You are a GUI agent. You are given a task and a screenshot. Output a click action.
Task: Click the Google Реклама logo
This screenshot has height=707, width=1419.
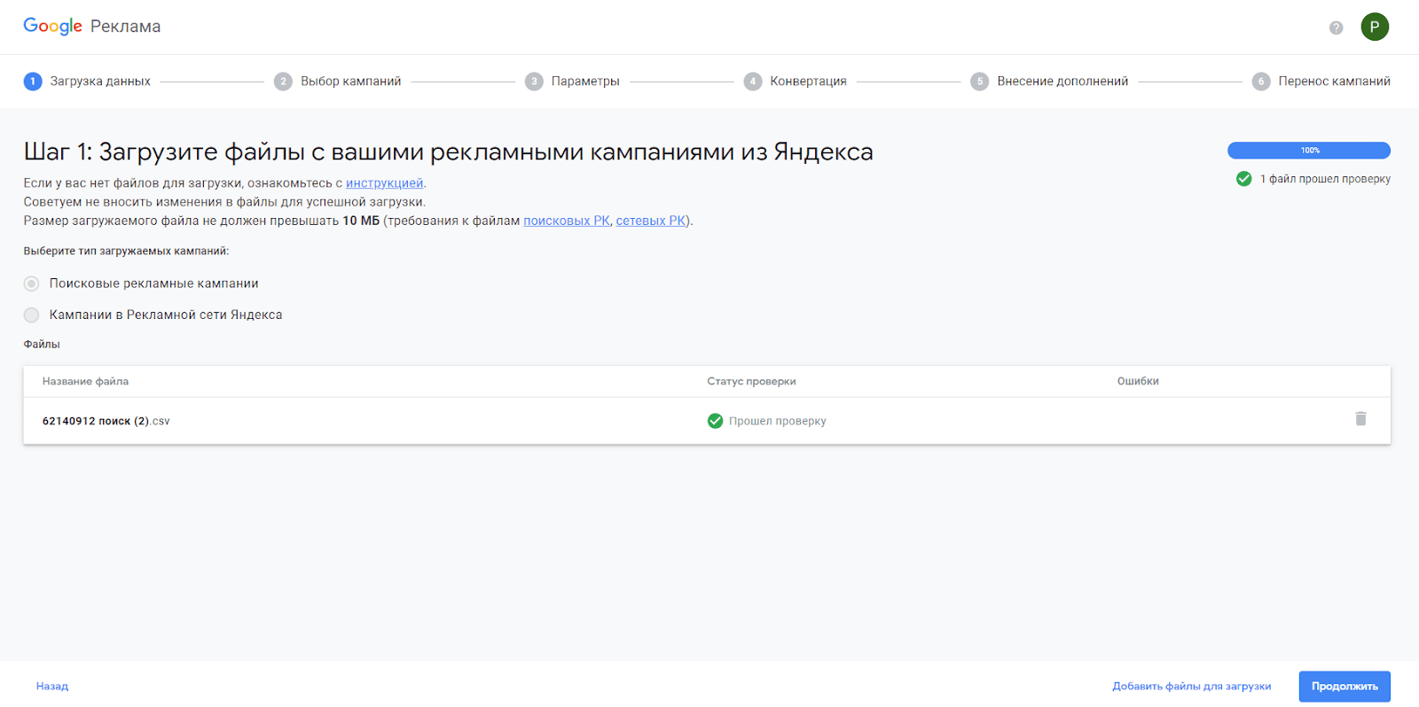tap(92, 27)
